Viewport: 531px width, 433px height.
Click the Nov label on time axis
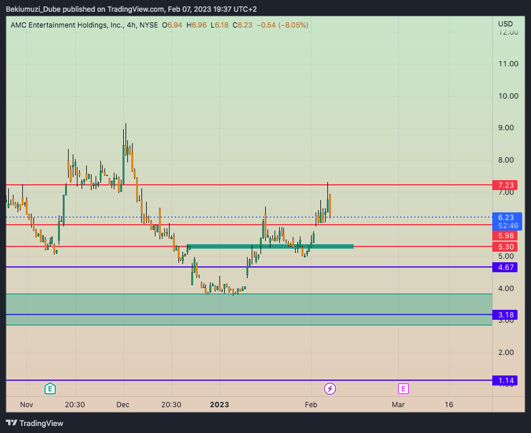[26, 405]
